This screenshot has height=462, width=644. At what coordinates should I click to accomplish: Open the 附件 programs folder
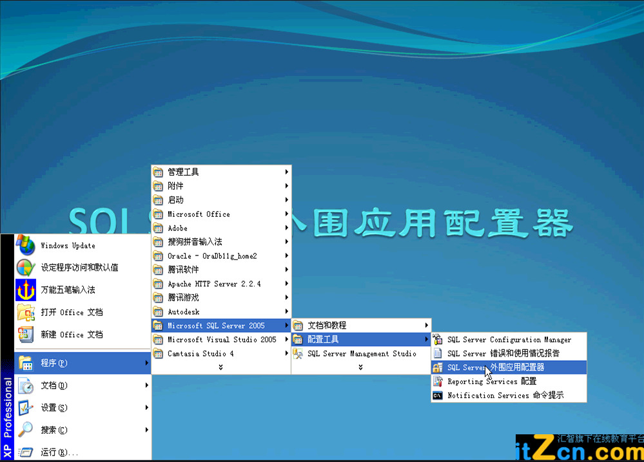(221, 186)
